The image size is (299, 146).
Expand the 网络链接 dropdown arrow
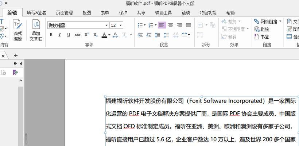[280, 21]
